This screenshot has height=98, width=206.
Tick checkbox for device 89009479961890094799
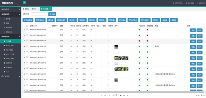click(27, 35)
